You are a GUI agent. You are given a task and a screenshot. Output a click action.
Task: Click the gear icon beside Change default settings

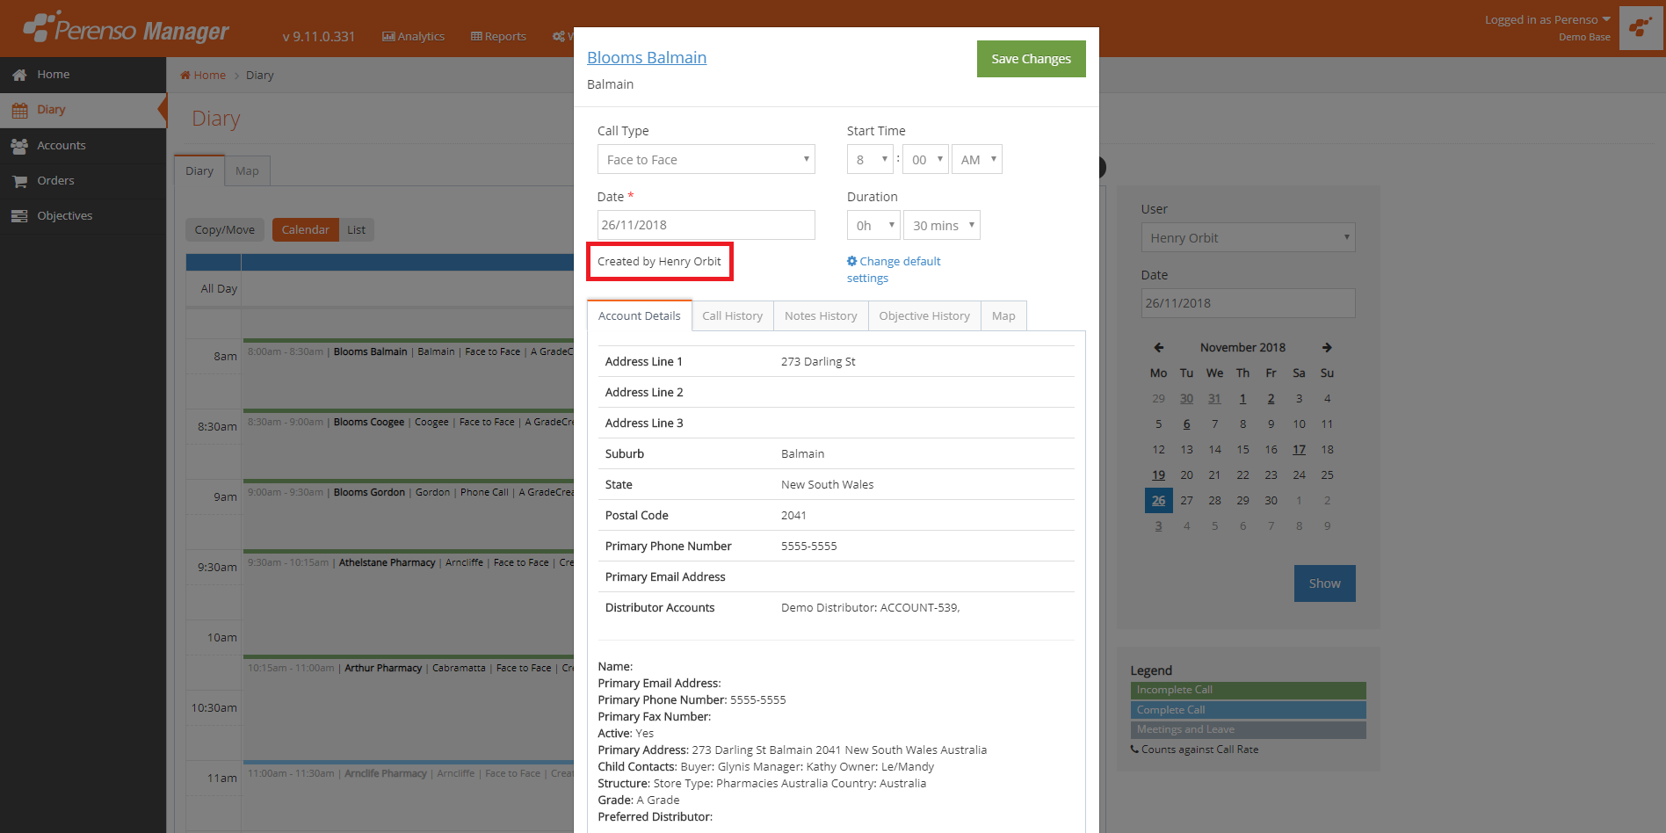tap(851, 261)
